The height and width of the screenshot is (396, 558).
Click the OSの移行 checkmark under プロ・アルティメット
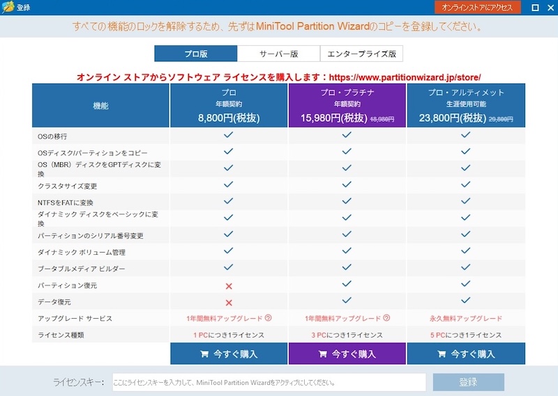click(x=465, y=135)
